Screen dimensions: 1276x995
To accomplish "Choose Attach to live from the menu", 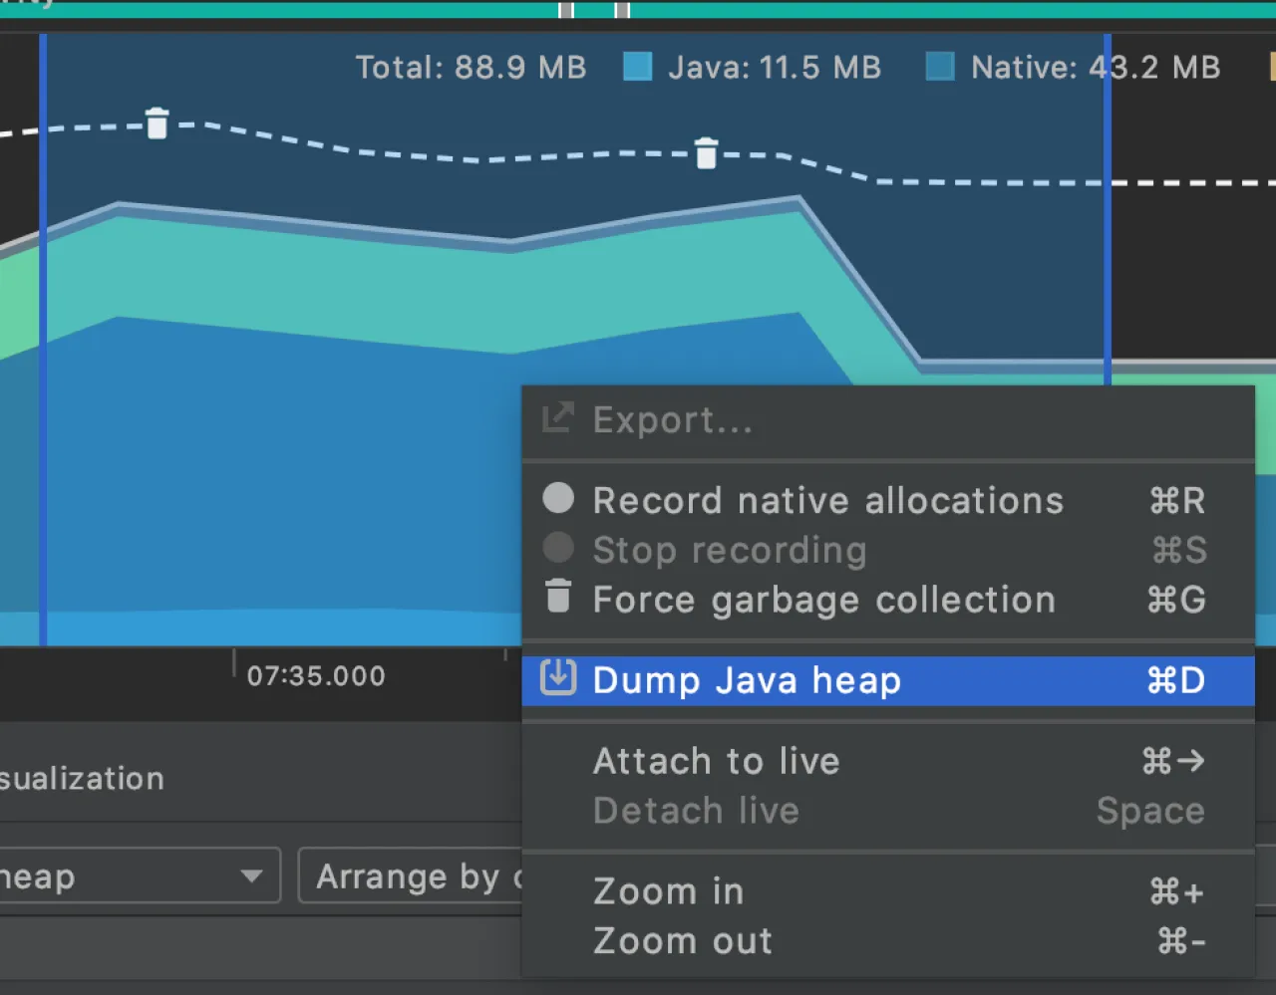I will pyautogui.click(x=888, y=762).
